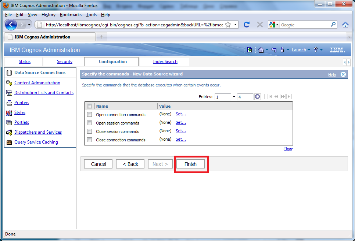Close the wizard with the X icon
The height and width of the screenshot is (241, 355).
click(343, 74)
